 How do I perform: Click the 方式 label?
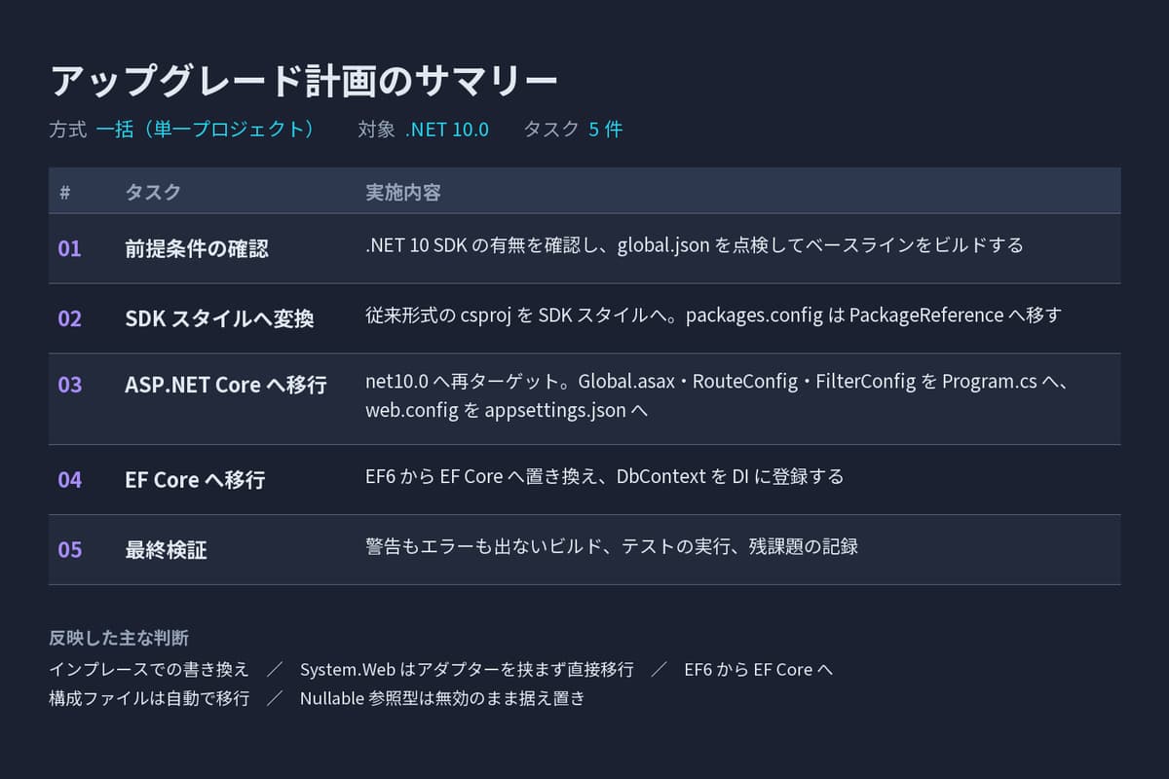pos(68,130)
